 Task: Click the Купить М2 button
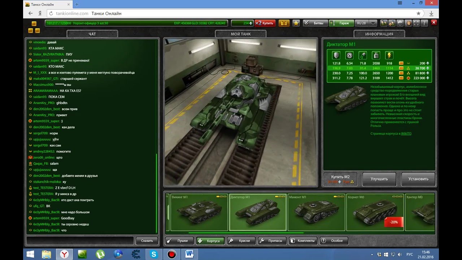[340, 179]
